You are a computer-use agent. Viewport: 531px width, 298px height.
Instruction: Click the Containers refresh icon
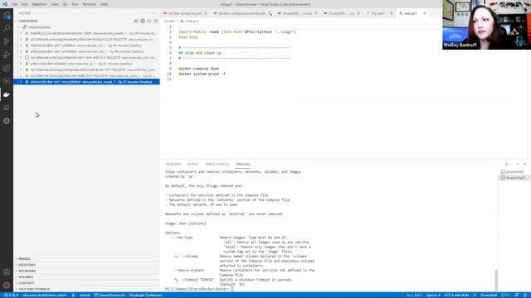pyautogui.click(x=149, y=21)
